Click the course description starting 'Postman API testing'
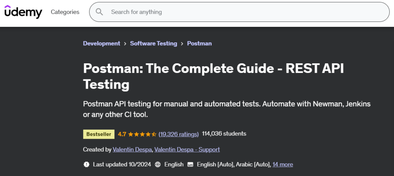 point(227,109)
